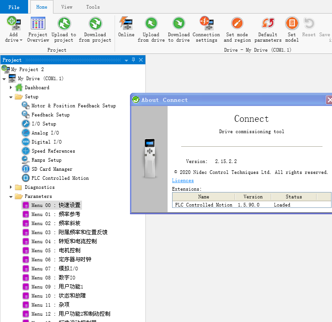Switch to the View ribbon tab
This screenshot has width=332, height=322.
67,7
